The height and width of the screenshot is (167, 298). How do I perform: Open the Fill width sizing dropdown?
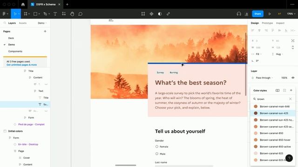tap(258, 54)
